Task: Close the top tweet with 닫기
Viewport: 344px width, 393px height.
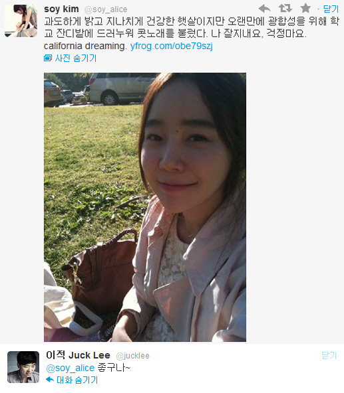Action: point(331,9)
